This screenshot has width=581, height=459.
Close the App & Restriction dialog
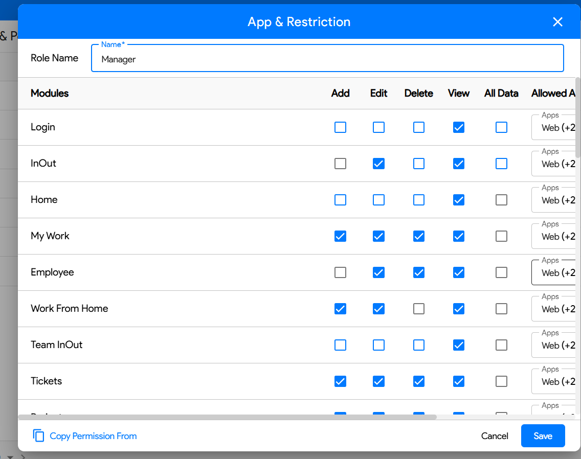(x=557, y=22)
